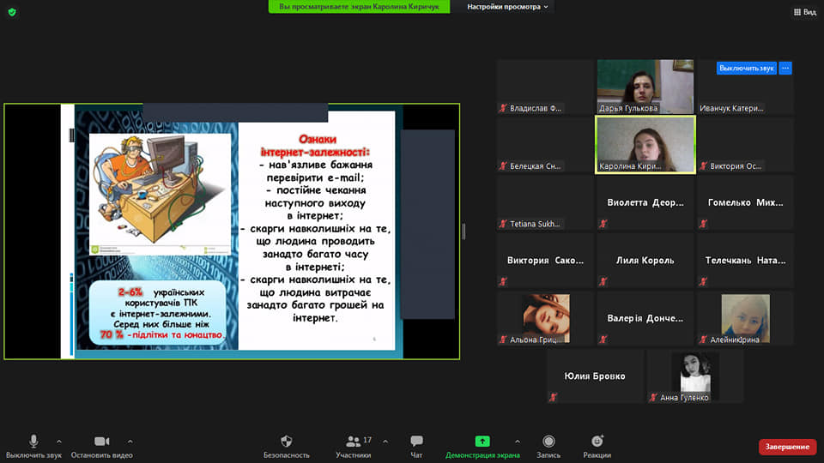Image resolution: width=824 pixels, height=463 pixels.
Task: Toggle camera with Остановить видео
Action: click(x=101, y=442)
